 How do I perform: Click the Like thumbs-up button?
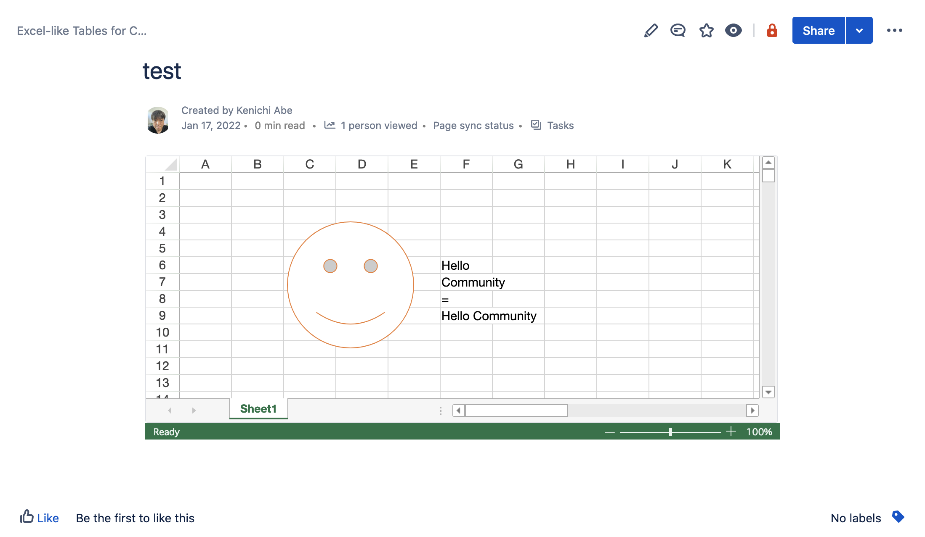[x=39, y=517]
